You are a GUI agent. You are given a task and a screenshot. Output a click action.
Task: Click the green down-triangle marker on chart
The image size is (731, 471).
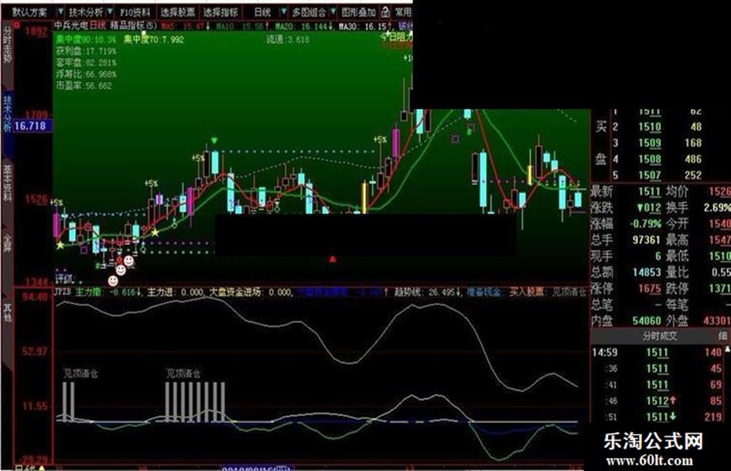click(x=214, y=140)
